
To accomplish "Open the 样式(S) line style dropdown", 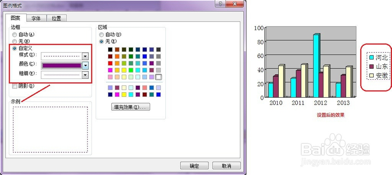I will point(85,56).
